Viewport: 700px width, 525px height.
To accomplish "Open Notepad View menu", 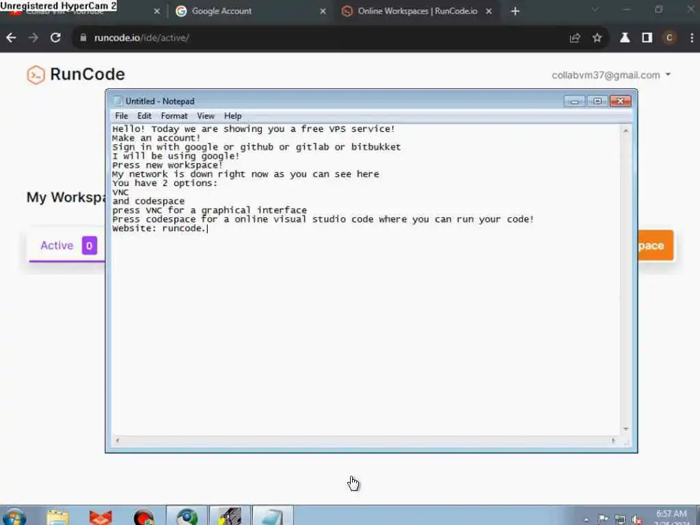I will coord(206,116).
